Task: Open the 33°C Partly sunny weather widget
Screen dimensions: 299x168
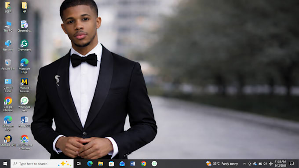Action: click(222, 164)
